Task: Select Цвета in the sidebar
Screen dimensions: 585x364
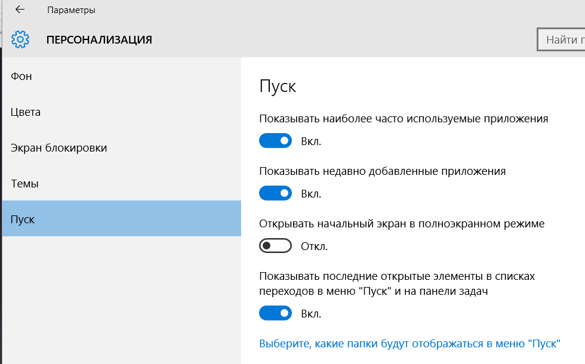Action: [x=26, y=112]
